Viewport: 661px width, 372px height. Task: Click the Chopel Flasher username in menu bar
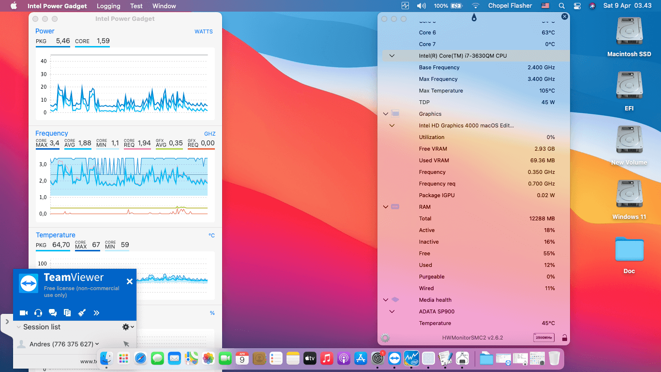[x=510, y=6]
